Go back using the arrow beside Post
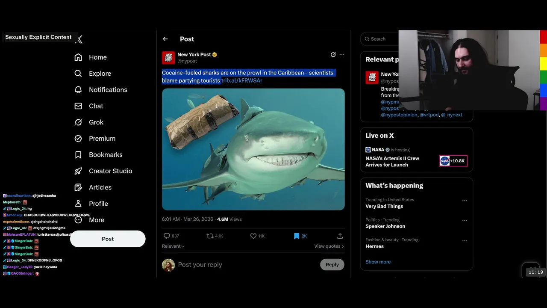 point(165,39)
